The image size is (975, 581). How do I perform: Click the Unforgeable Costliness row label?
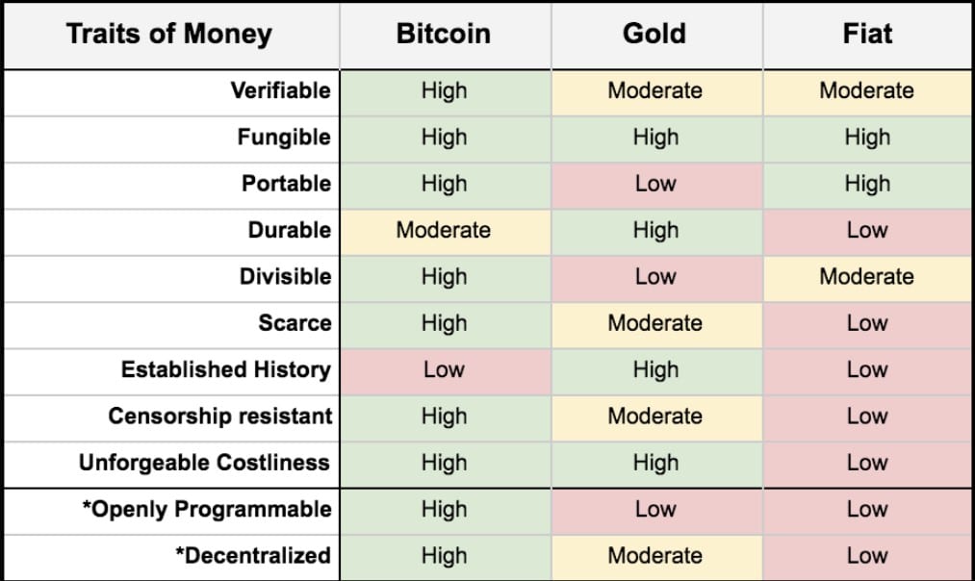pos(204,463)
